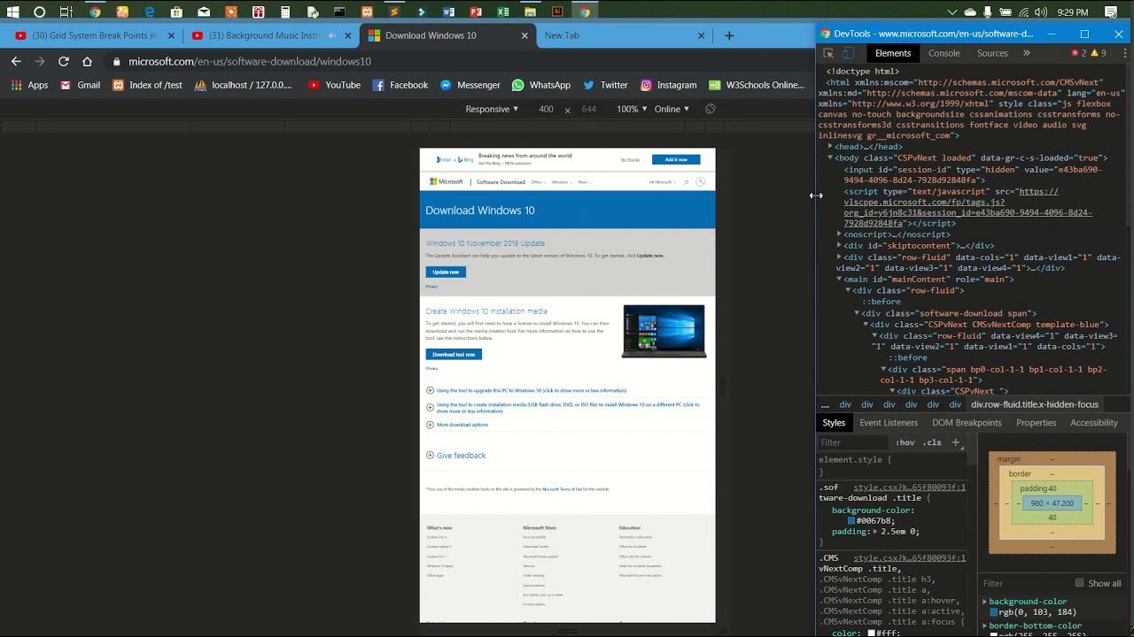Add new style rule with plus button
This screenshot has height=637, width=1134.
955,442
